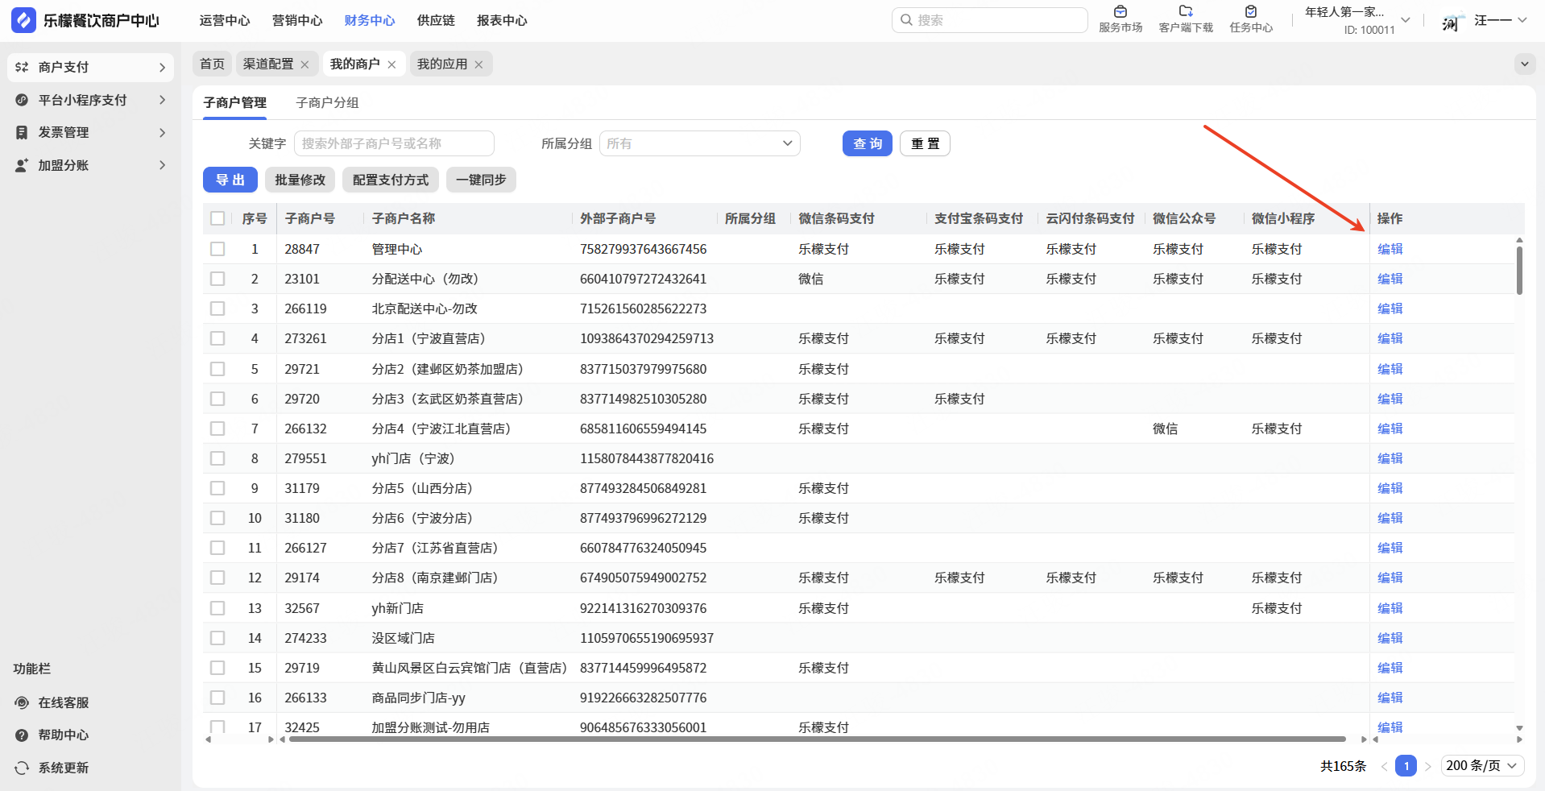Toggle the select-all checkbox in table header
Screen dimensions: 1545x791
(217, 218)
